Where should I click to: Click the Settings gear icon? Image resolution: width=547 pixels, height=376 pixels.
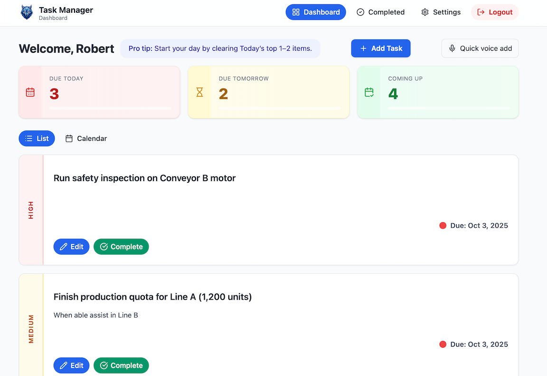[x=424, y=12]
